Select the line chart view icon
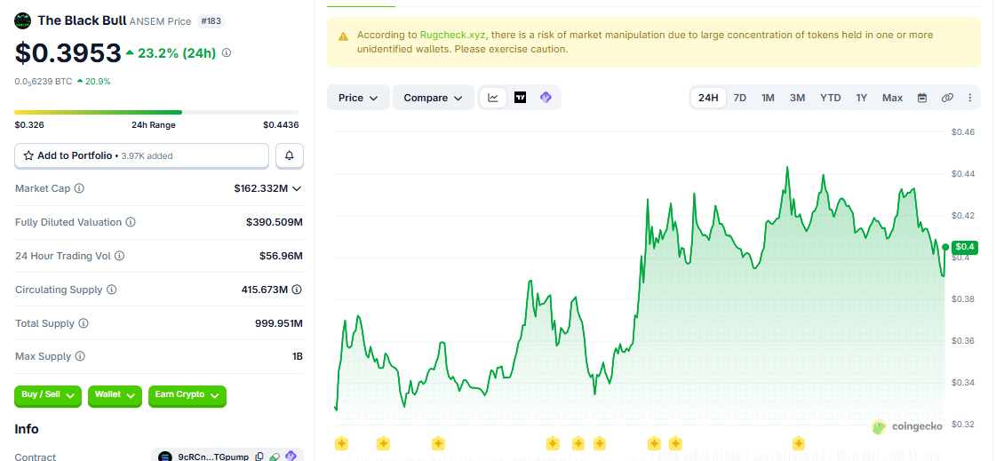This screenshot has width=996, height=461. point(493,98)
